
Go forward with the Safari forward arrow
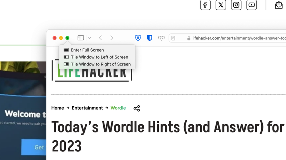click(112, 38)
